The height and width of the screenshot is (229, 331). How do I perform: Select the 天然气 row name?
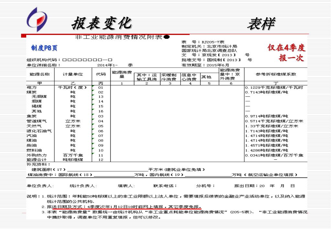coord(34,126)
